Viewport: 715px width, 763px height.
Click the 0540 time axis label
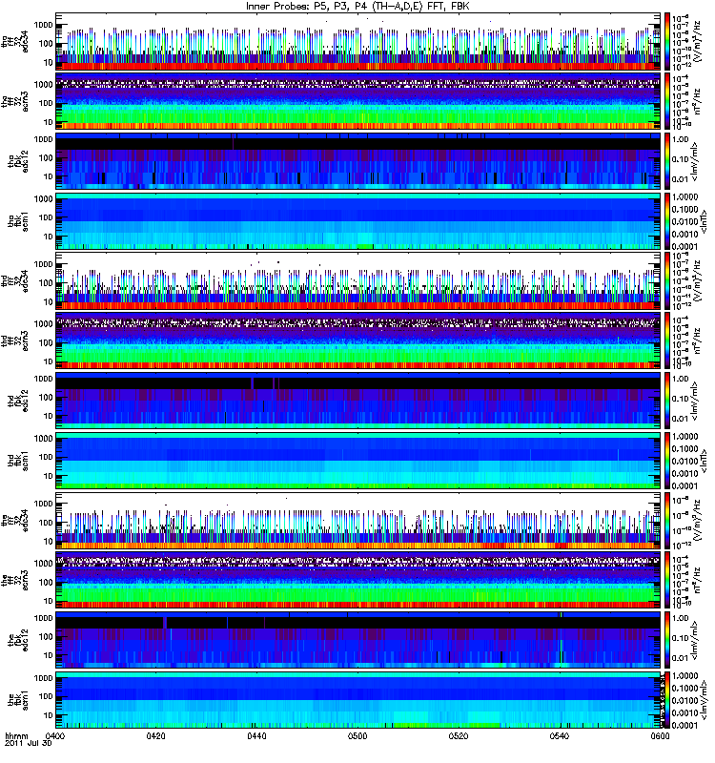coord(560,736)
